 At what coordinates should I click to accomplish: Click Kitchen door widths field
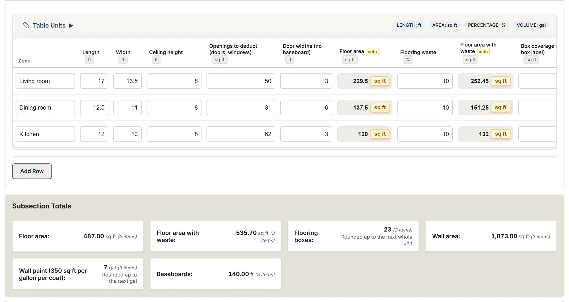(306, 134)
